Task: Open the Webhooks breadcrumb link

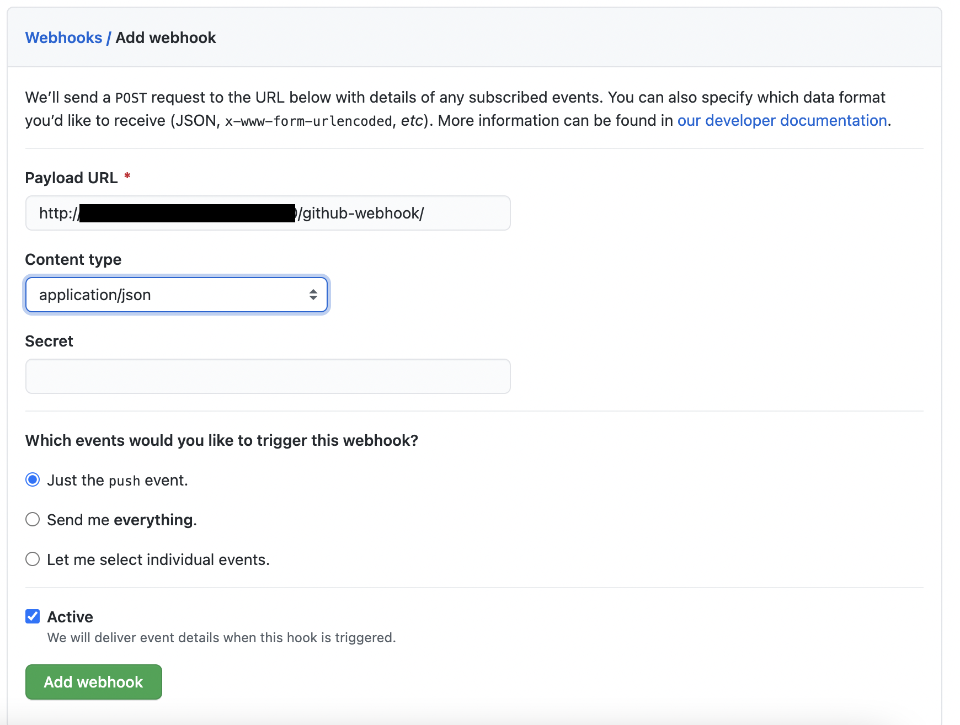Action: pyautogui.click(x=63, y=38)
